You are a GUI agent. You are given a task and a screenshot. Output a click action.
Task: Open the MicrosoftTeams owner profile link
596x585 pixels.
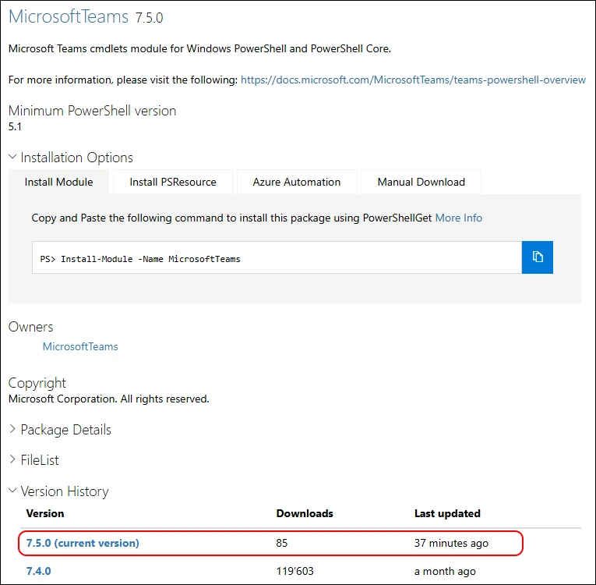point(80,346)
